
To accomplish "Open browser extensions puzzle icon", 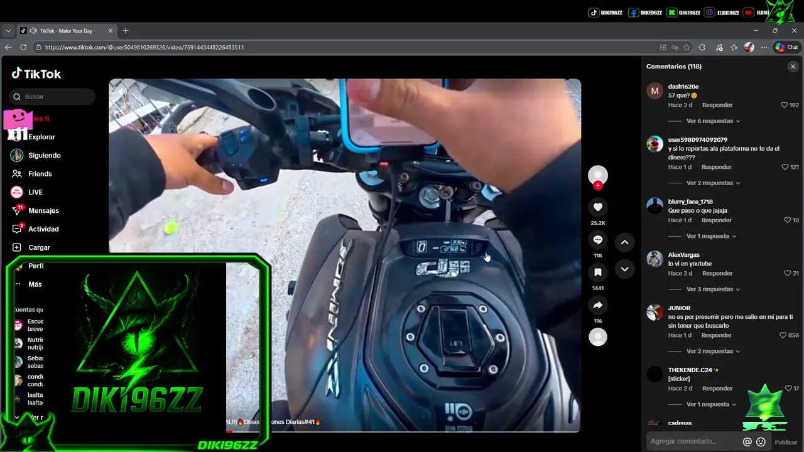I will pos(702,47).
